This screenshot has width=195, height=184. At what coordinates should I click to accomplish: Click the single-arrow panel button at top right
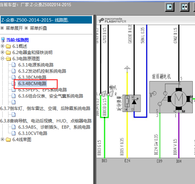coord(170,7)
